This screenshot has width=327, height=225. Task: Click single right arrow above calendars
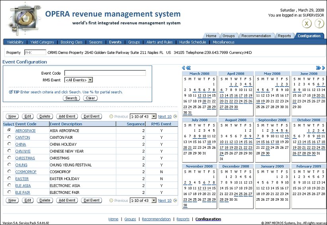pyautogui.click(x=323, y=68)
